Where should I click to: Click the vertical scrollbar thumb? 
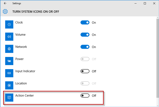pyautogui.click(x=157, y=58)
